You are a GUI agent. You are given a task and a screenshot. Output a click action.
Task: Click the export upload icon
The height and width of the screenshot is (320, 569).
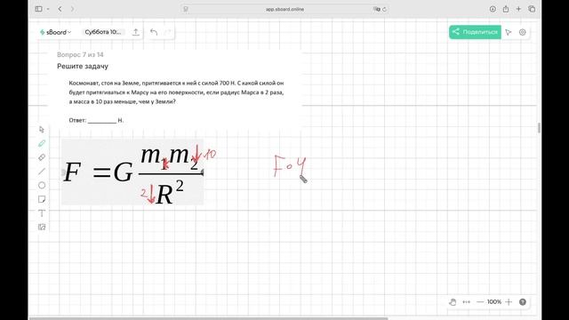point(135,32)
